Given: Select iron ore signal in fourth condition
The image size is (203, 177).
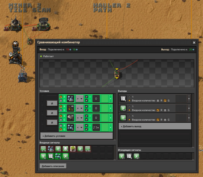Looking at the screenshot, I should [x=71, y=128].
